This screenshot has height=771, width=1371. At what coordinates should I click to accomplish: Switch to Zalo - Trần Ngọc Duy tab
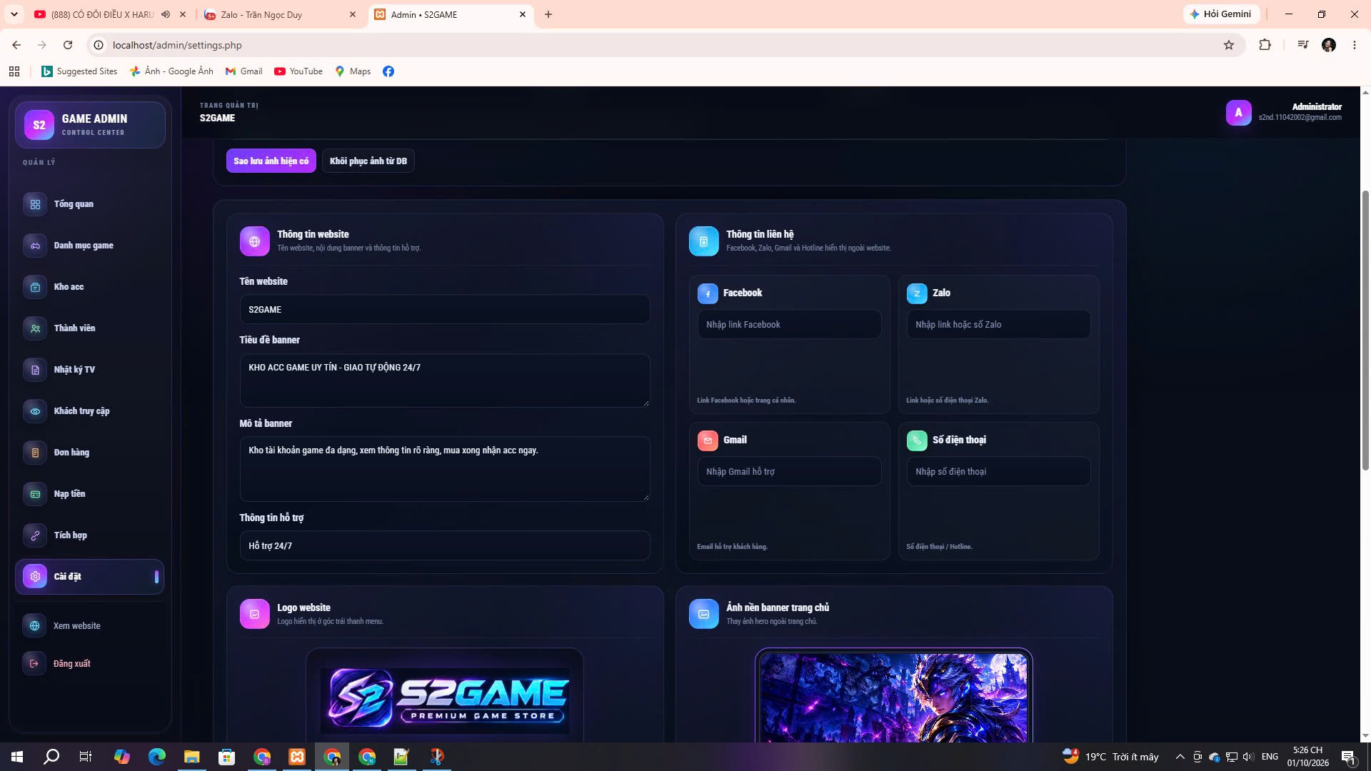point(281,14)
